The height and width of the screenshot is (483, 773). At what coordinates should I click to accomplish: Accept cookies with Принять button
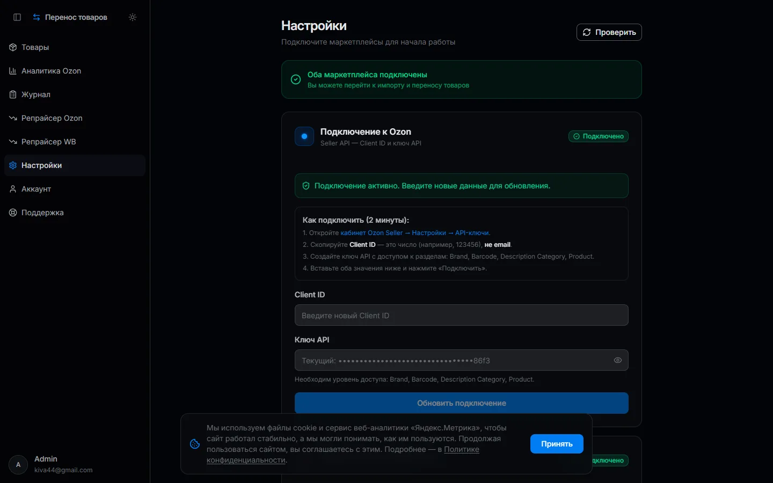pyautogui.click(x=557, y=444)
